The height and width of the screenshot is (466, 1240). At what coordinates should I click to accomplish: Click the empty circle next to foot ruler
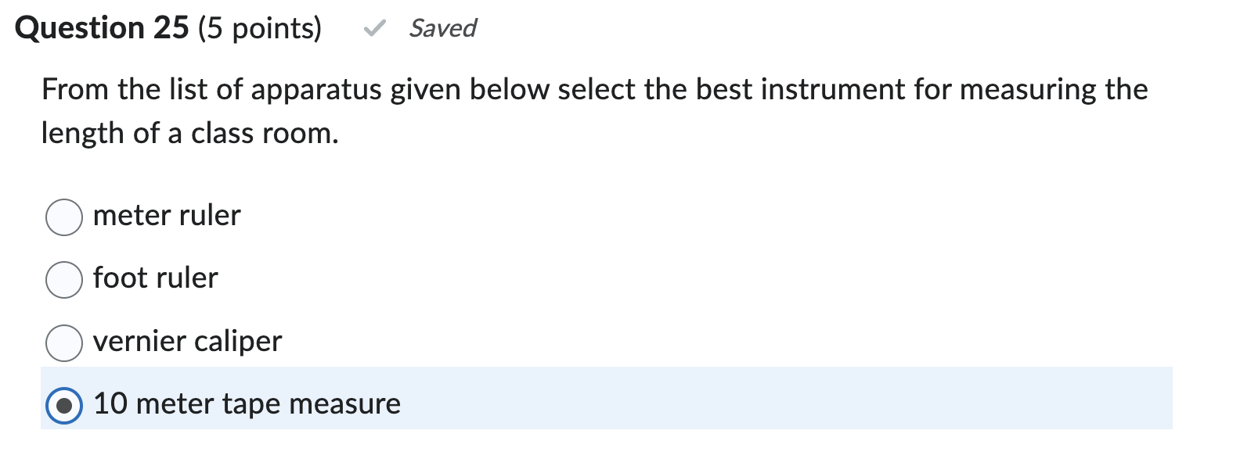[x=64, y=279]
